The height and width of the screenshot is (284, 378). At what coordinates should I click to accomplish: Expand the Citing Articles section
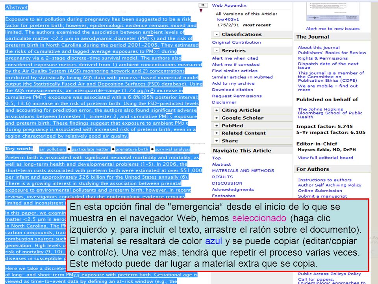217,110
